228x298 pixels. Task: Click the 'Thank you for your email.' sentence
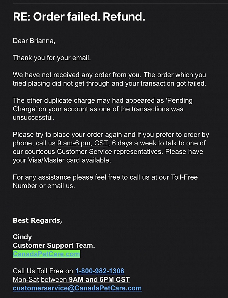[52, 58]
